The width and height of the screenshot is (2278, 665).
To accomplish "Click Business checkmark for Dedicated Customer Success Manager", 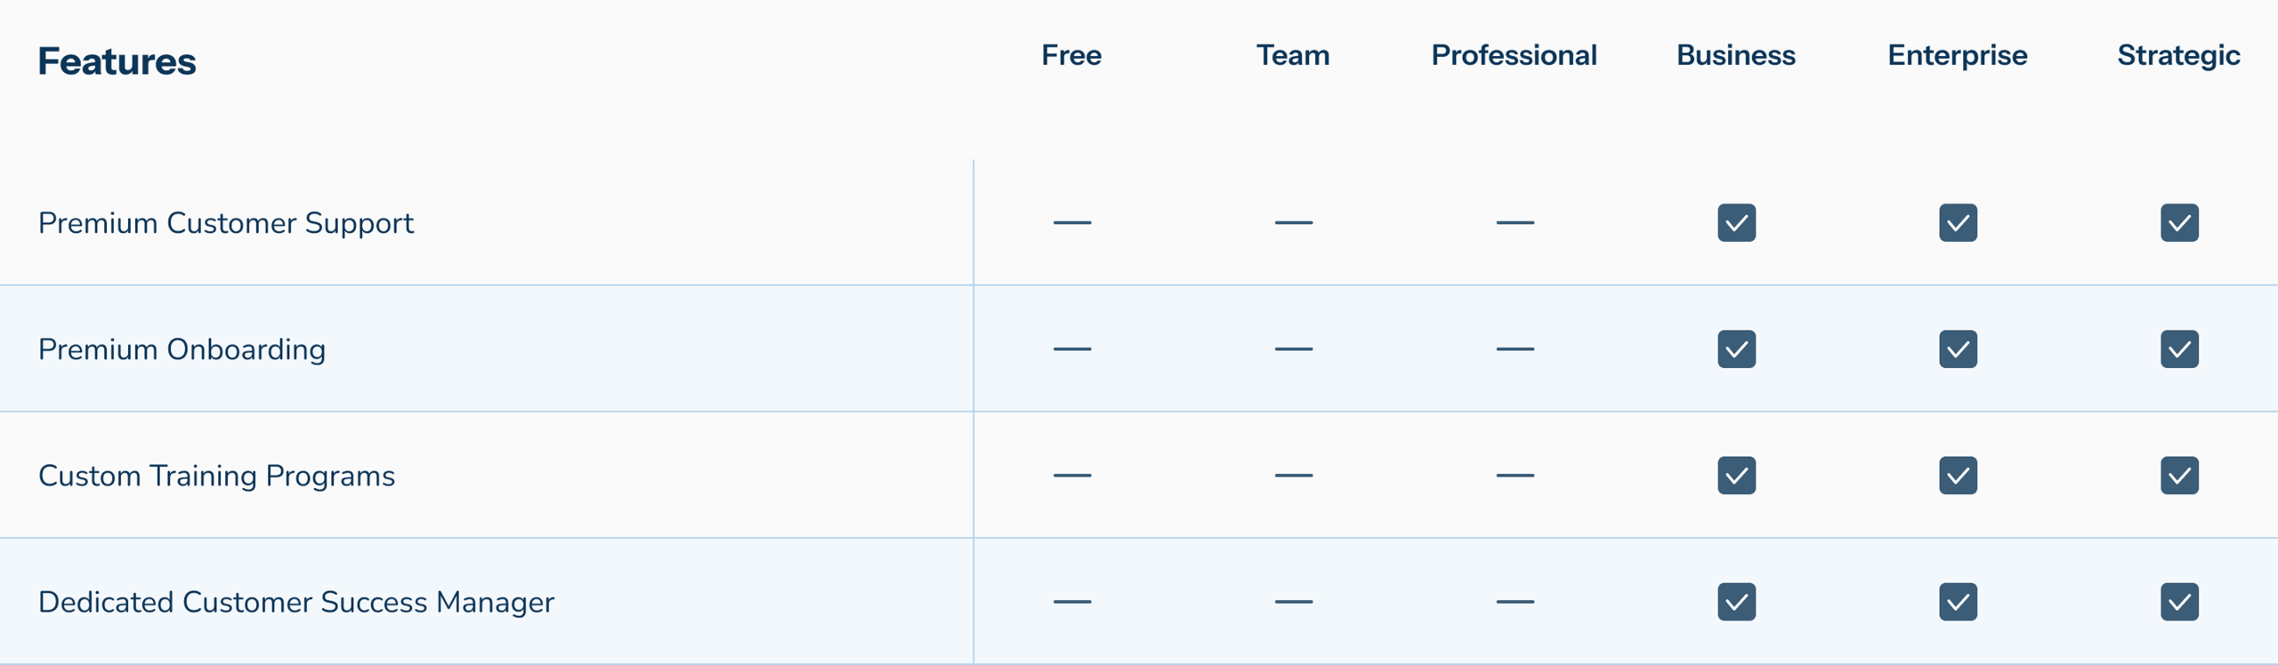I will pyautogui.click(x=1736, y=602).
